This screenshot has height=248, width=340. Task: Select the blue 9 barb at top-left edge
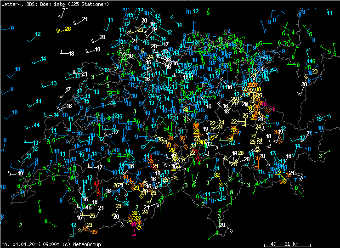(x=12, y=28)
